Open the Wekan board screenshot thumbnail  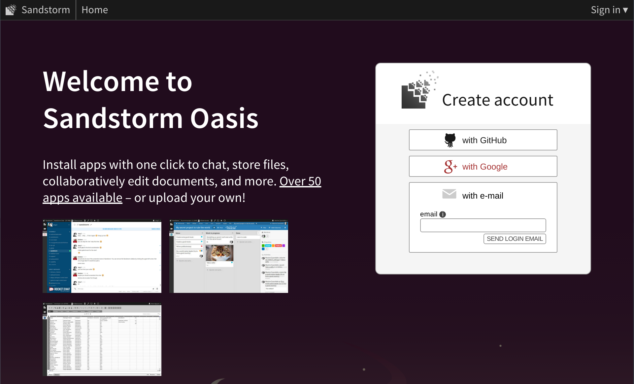pos(229,256)
